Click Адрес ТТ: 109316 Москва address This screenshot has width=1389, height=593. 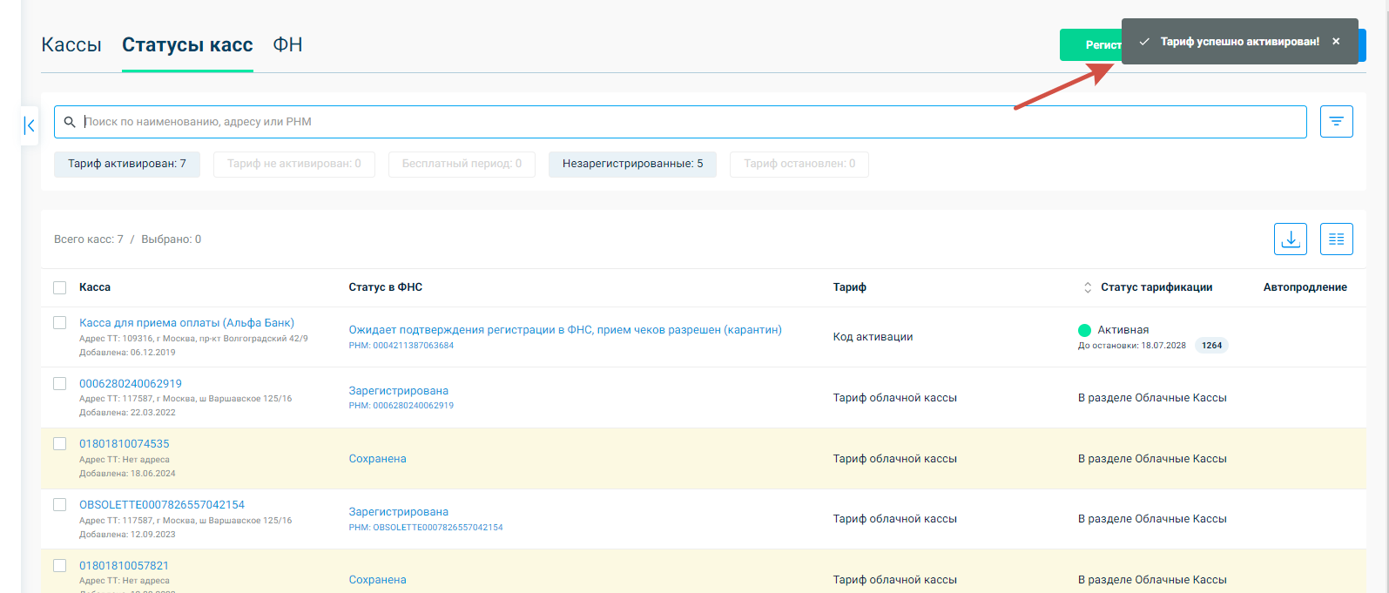click(193, 339)
